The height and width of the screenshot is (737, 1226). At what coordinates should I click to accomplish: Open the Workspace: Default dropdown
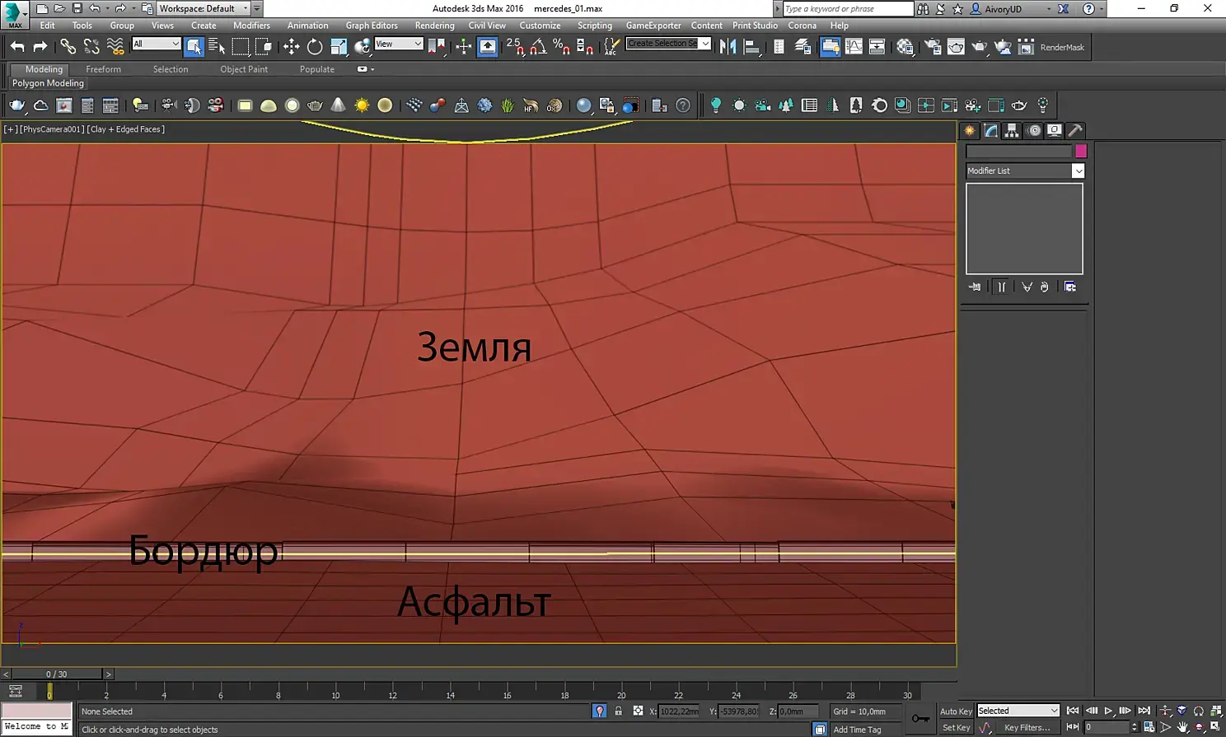[x=204, y=8]
